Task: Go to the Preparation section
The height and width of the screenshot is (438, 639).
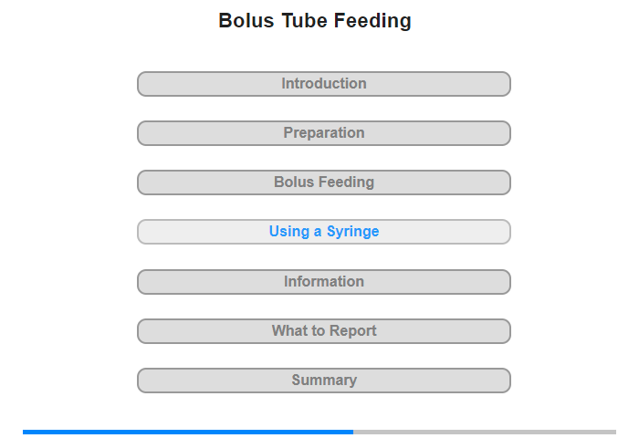Action: pos(323,133)
